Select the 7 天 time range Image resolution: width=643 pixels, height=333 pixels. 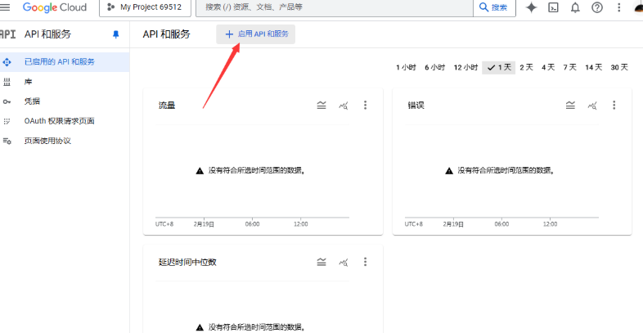pyautogui.click(x=569, y=68)
